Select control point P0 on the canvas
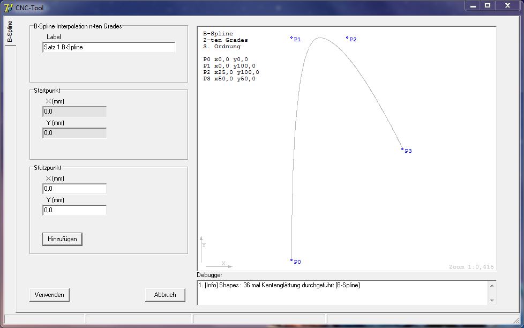The image size is (524, 328). click(291, 260)
